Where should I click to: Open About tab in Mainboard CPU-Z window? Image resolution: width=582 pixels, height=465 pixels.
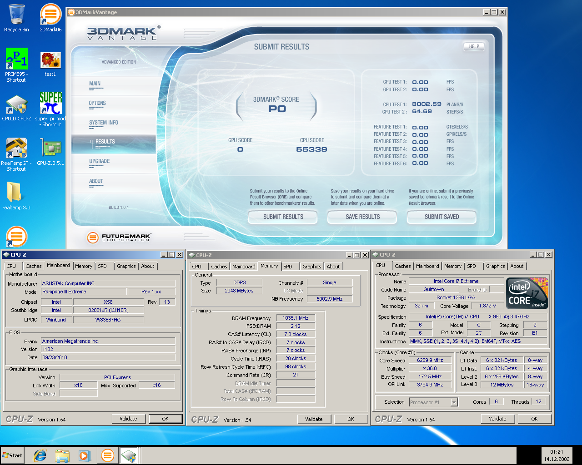[147, 266]
